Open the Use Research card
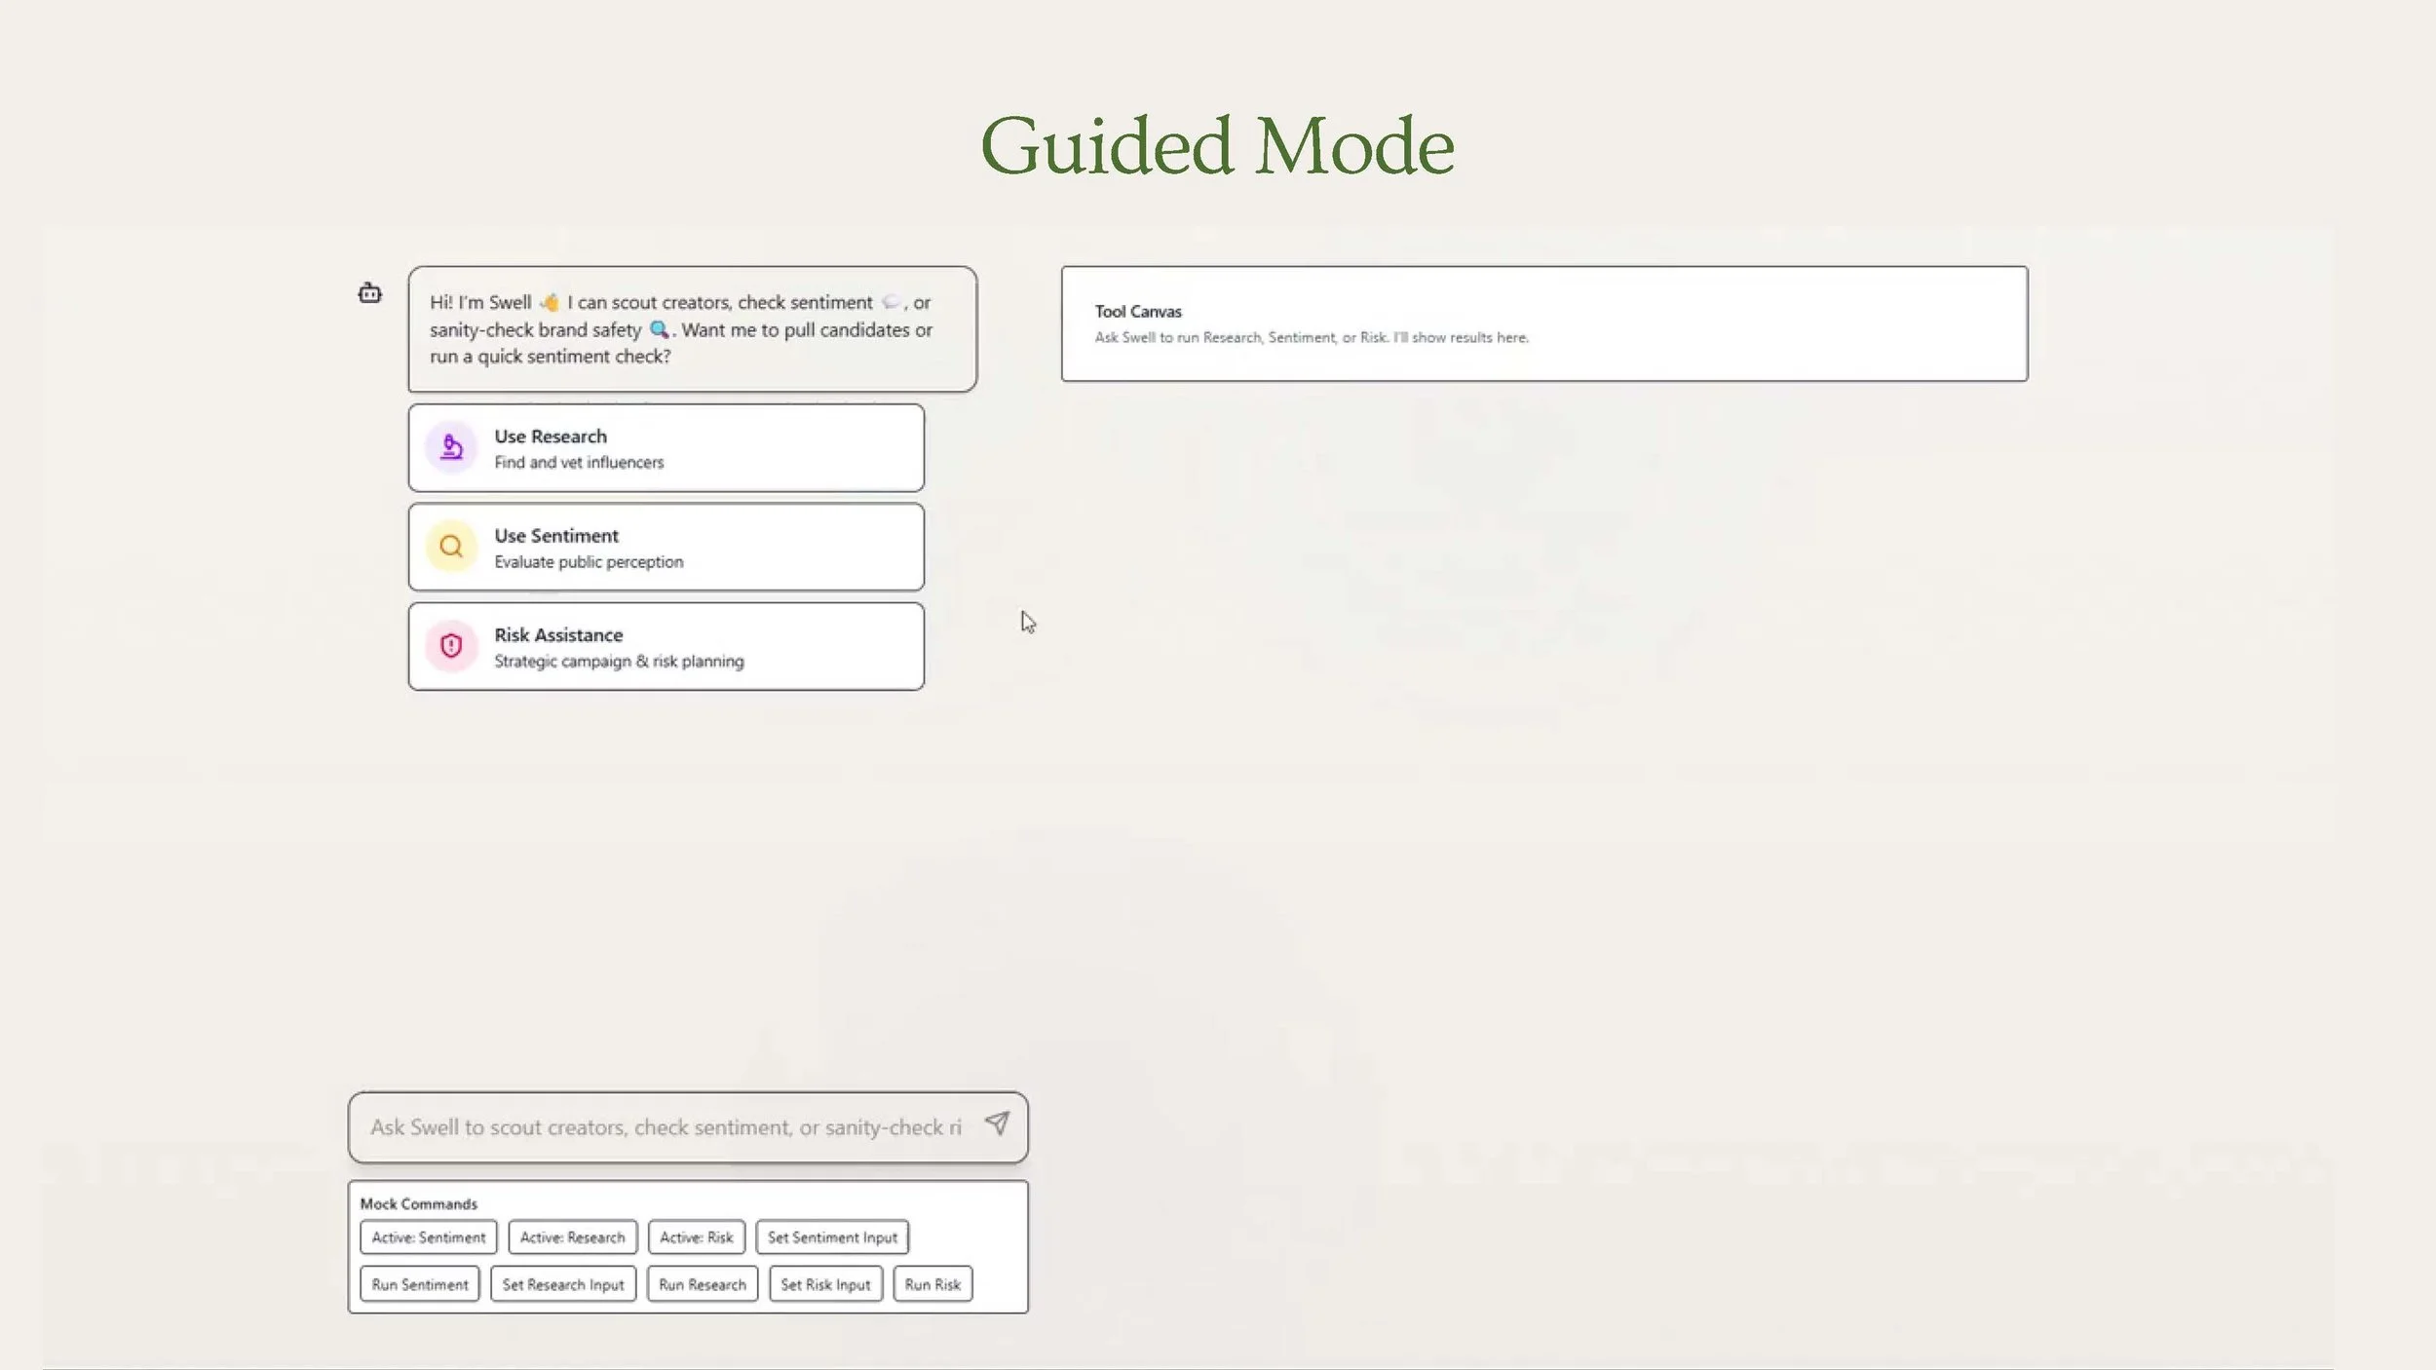This screenshot has width=2436, height=1370. point(666,448)
